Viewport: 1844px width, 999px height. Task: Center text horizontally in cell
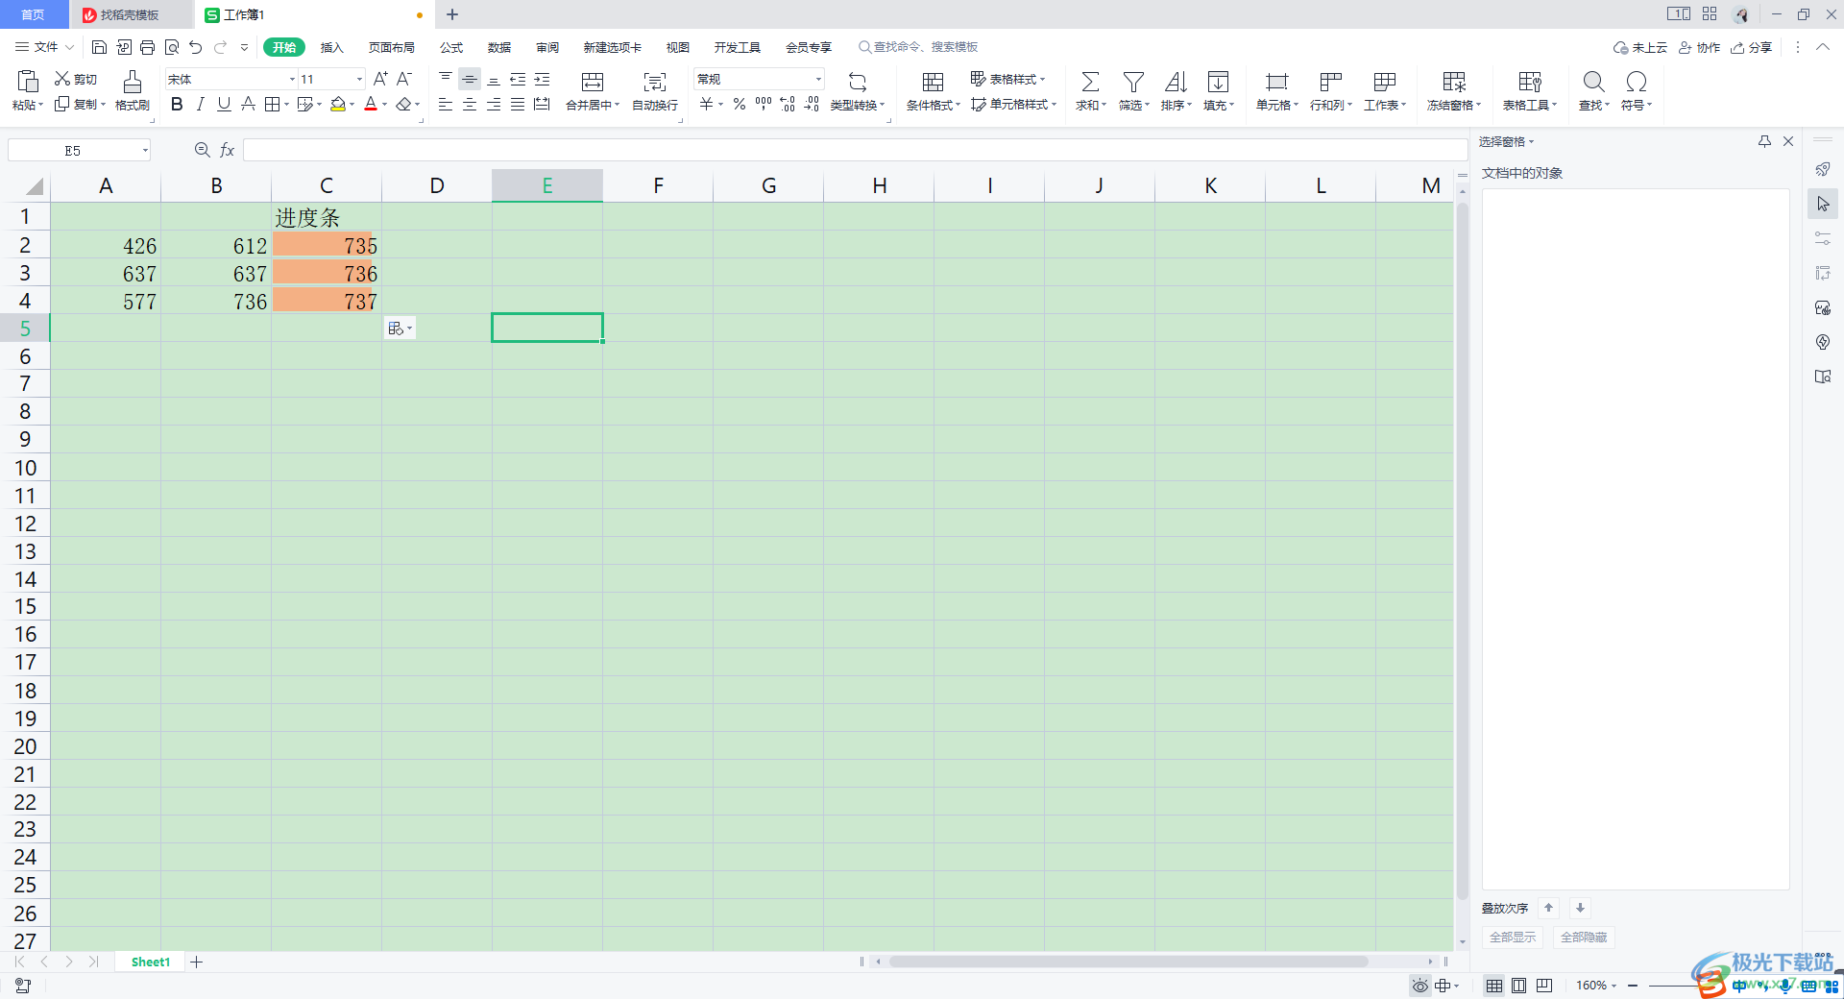point(470,104)
